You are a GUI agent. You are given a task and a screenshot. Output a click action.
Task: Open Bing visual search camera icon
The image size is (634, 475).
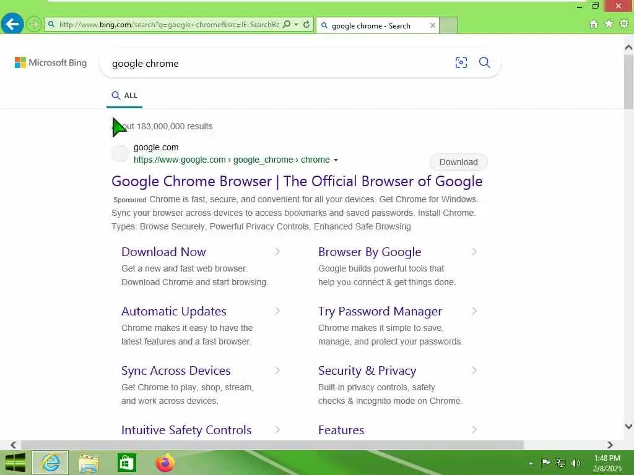(x=461, y=62)
